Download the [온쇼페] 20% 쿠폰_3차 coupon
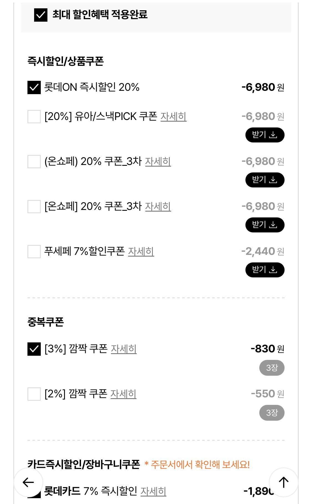 click(265, 225)
